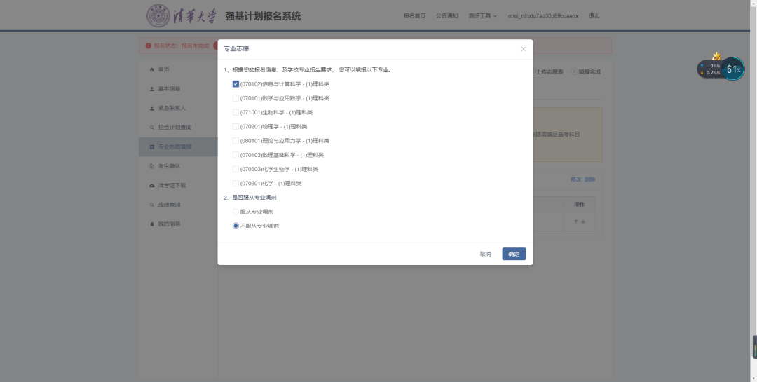Screen dimensions: 757x382
Task: Click the 取消 cancel button
Action: (x=485, y=254)
